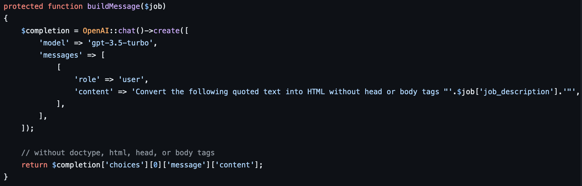Image resolution: width=582 pixels, height=186 pixels.
Task: Click the create method call
Action: coord(167,31)
